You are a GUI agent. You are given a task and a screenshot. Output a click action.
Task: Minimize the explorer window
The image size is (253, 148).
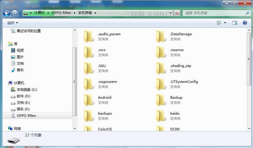[x=227, y=3]
